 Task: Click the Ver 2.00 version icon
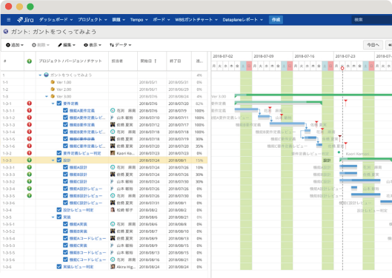coord(53,89)
